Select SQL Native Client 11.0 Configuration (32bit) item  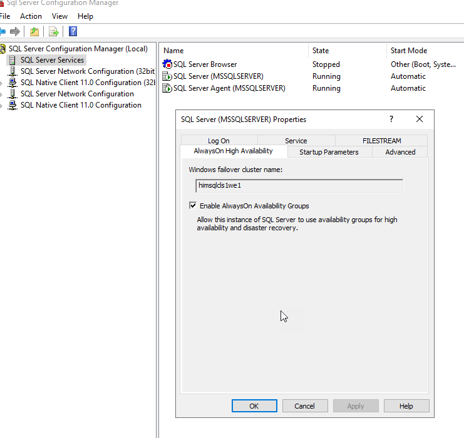point(88,83)
